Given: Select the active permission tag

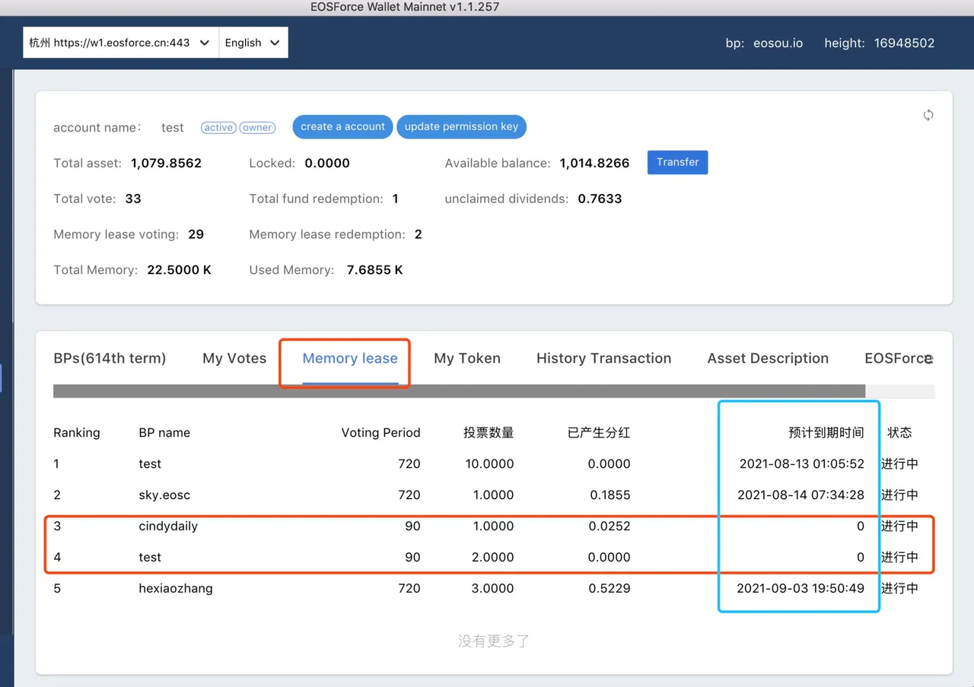Looking at the screenshot, I should [x=218, y=127].
